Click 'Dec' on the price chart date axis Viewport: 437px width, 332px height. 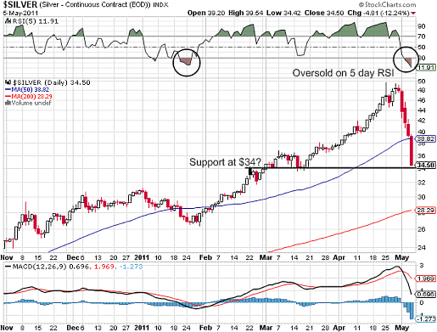coord(73,257)
